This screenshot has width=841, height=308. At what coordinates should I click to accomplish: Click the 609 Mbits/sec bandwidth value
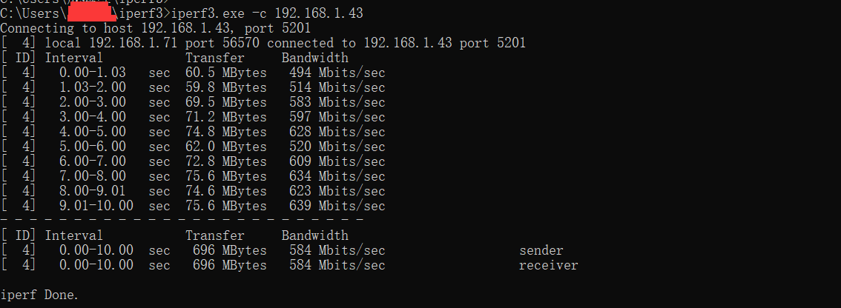coord(337,161)
